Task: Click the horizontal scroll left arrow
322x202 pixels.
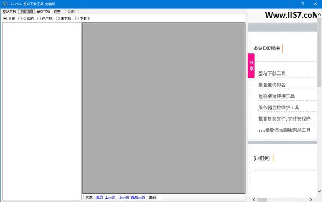Action: pos(254,199)
